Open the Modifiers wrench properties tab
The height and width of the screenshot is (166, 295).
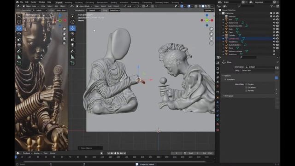click(218, 102)
